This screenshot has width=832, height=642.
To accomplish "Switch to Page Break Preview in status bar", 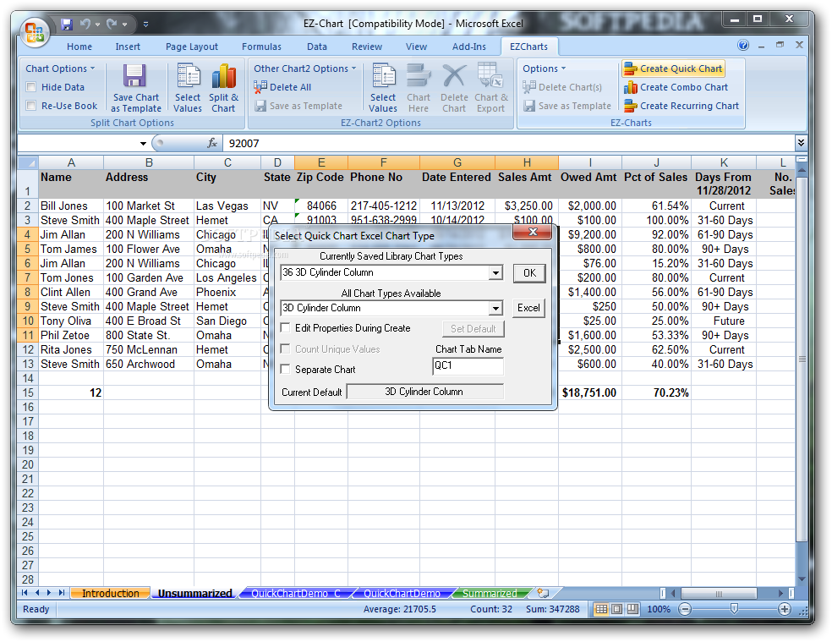I will pyautogui.click(x=632, y=609).
